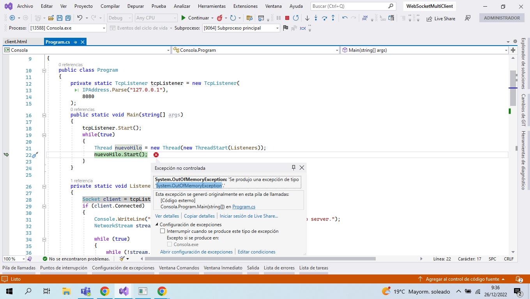Switch to the client.html tab

(16, 42)
